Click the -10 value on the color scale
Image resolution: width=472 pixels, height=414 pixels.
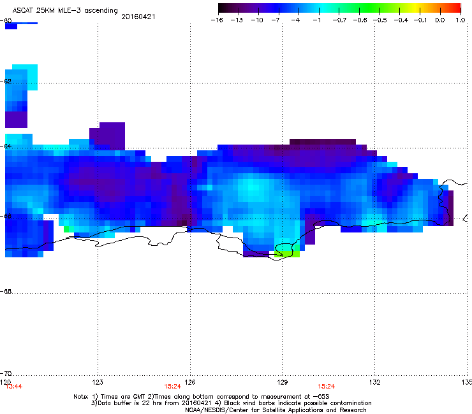click(257, 20)
